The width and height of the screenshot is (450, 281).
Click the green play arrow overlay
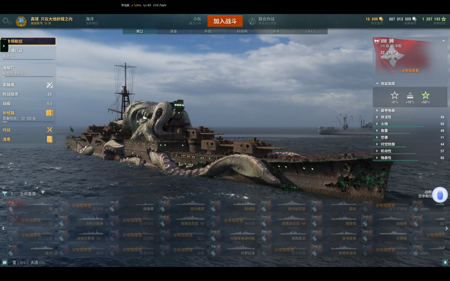tap(4, 46)
